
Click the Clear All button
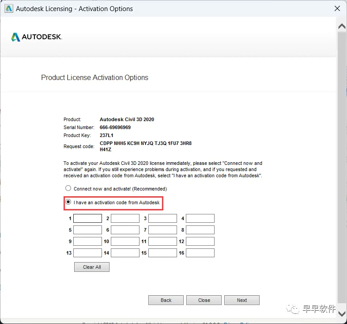pos(92,267)
